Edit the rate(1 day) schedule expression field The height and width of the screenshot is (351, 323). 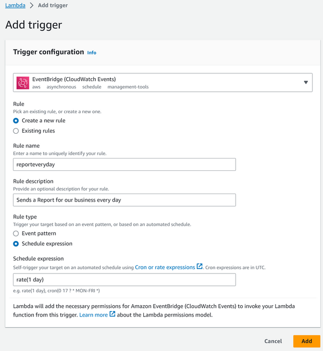(x=124, y=280)
